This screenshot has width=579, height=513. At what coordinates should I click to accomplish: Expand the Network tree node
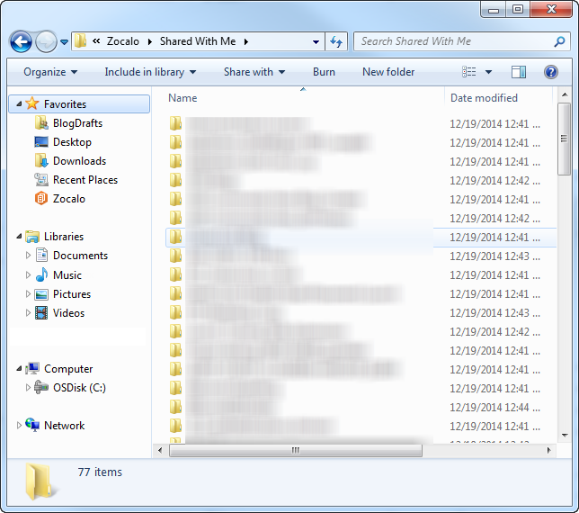click(x=19, y=426)
